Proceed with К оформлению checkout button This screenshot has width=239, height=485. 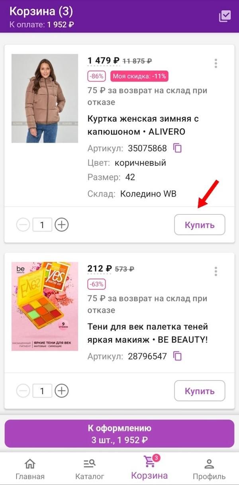(x=119, y=434)
